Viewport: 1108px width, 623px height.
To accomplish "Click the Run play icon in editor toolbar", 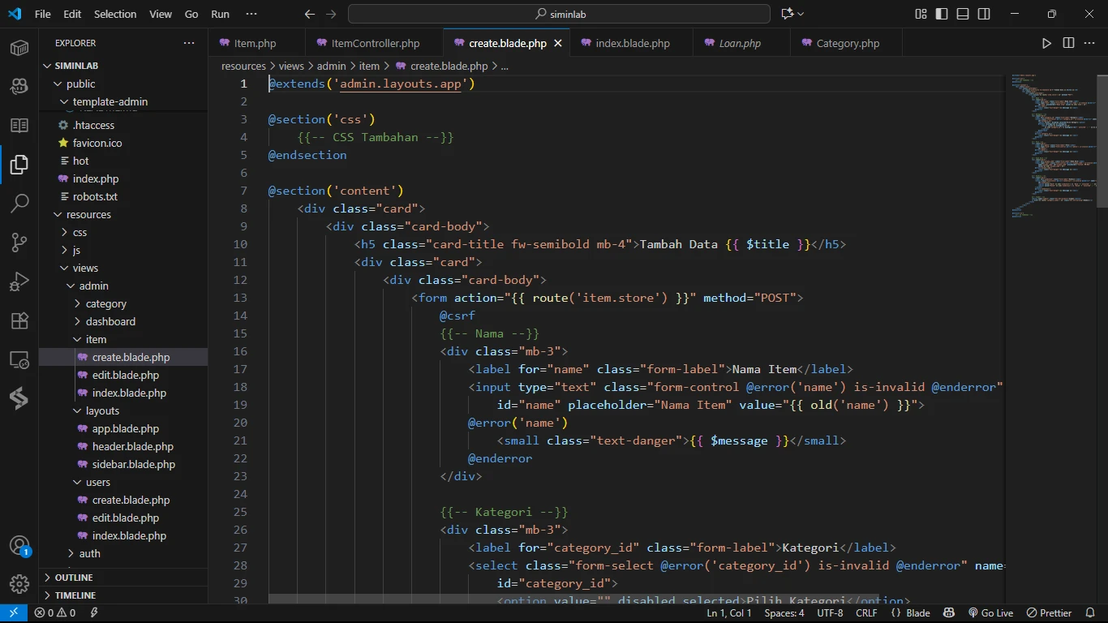I will 1046,43.
